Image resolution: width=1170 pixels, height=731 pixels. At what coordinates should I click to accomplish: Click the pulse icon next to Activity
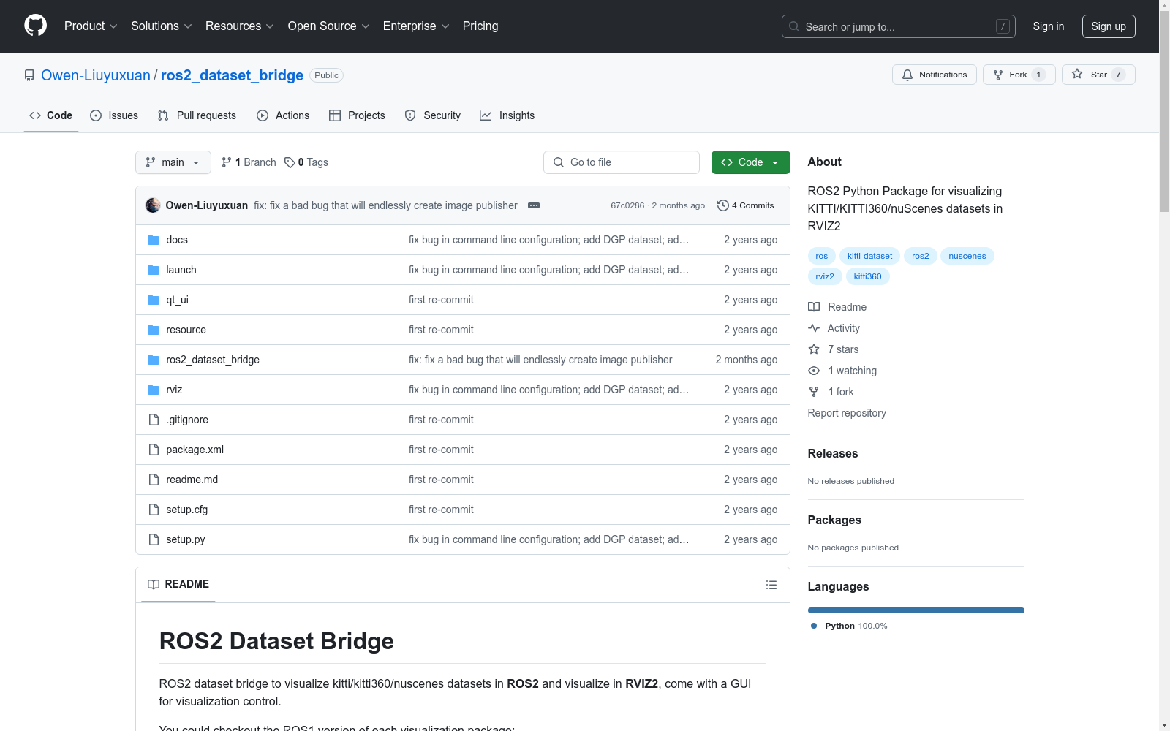(x=814, y=328)
